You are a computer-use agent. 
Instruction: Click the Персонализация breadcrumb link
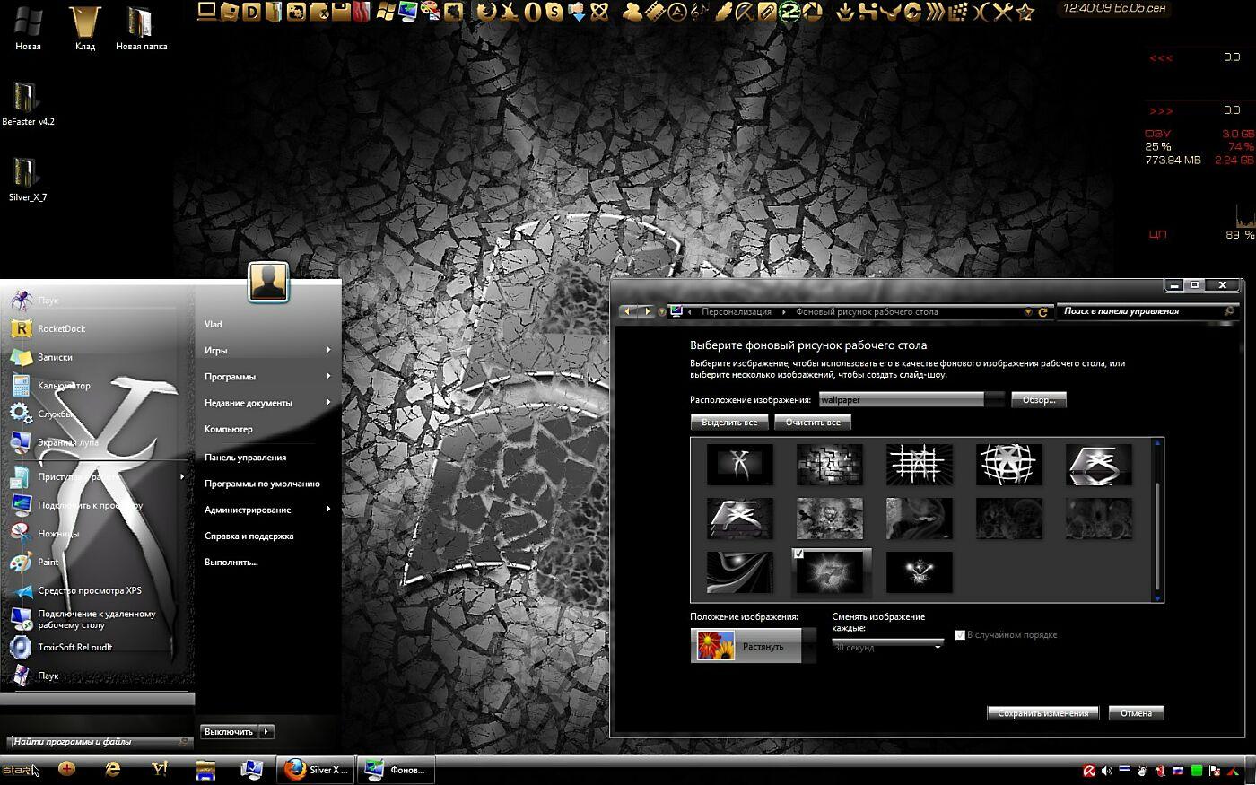pos(737,312)
